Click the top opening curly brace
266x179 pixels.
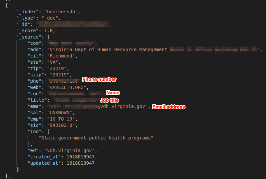click(x=6, y=5)
